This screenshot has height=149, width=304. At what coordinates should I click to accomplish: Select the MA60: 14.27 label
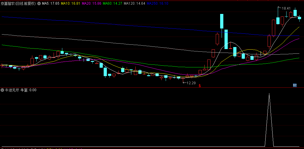coord(112,3)
